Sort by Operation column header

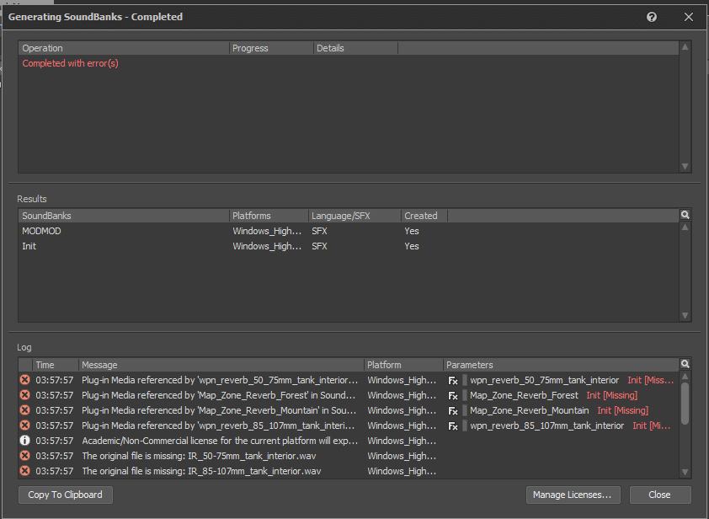click(x=124, y=48)
